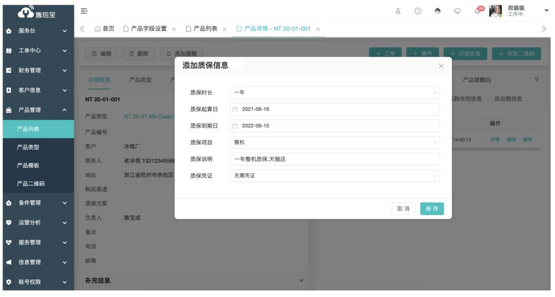Click the 取消 button
555x297 pixels.
(403, 209)
